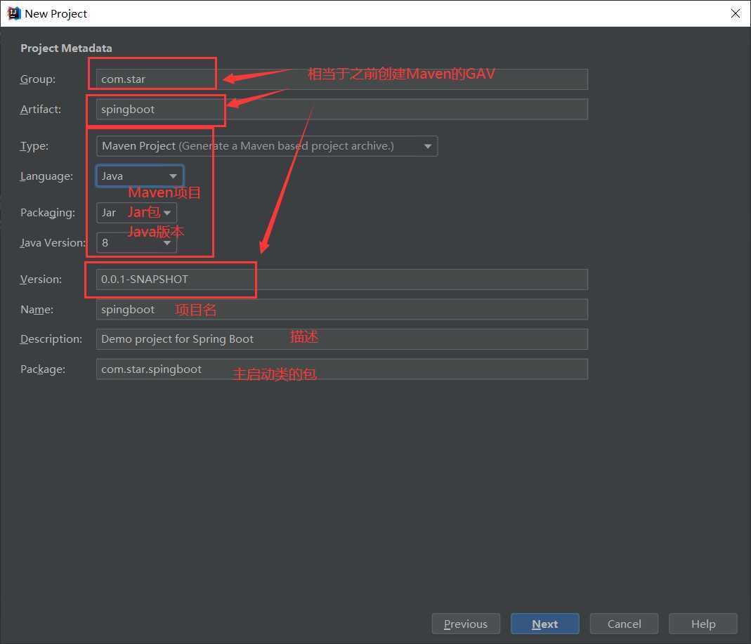
Task: Click the Group label
Action: [x=38, y=79]
